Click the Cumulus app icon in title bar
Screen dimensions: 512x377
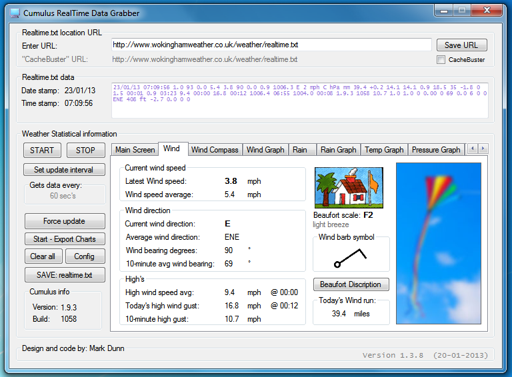pyautogui.click(x=15, y=13)
